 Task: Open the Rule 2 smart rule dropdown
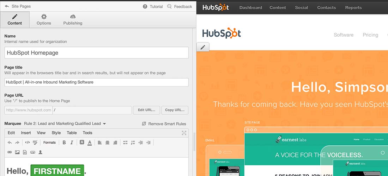click(65, 124)
